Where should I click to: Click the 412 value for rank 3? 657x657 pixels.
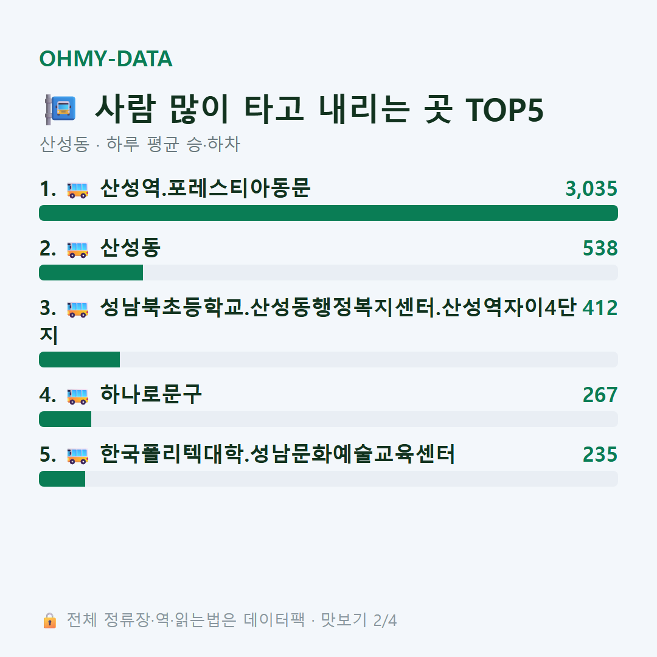click(600, 308)
